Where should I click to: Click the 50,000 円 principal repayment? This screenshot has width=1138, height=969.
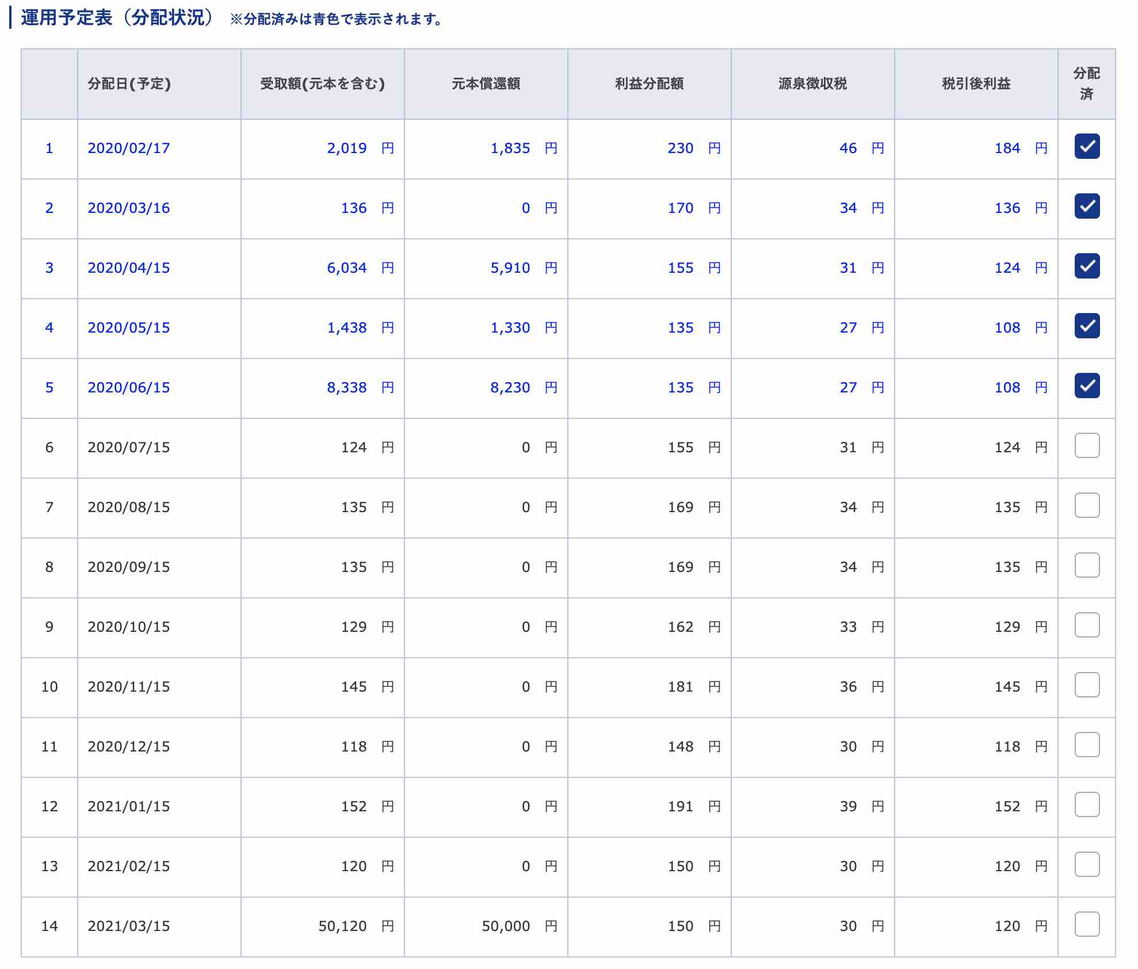coord(520,926)
